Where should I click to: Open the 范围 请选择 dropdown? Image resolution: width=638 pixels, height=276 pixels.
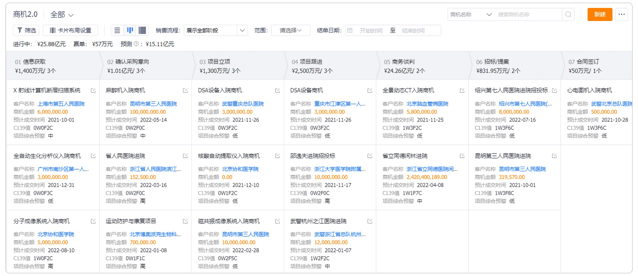(x=291, y=30)
